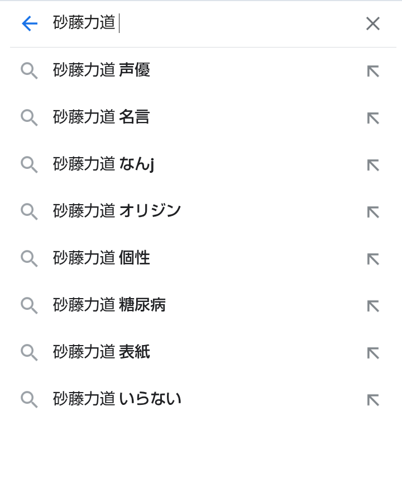Click arrow icon beside なんj suggestion
The height and width of the screenshot is (486, 402).
373,165
